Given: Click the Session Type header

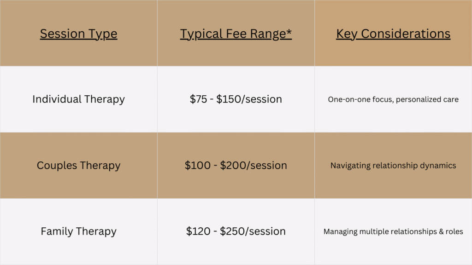Looking at the screenshot, I should (x=78, y=34).
